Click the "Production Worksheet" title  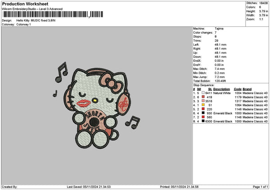coord(25,4)
